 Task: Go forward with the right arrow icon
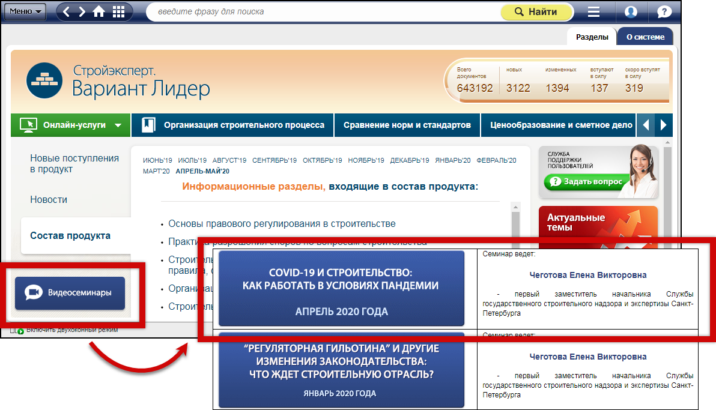click(82, 12)
